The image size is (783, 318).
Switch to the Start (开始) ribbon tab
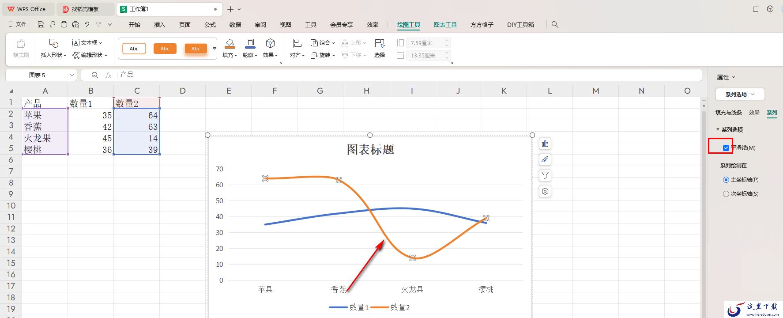coord(135,25)
